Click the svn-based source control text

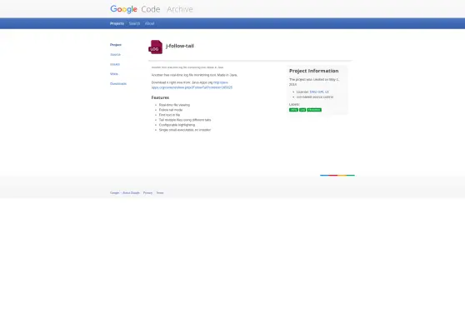(x=315, y=97)
